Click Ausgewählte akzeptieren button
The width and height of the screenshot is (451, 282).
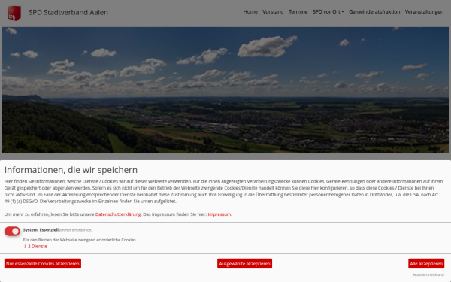tap(244, 264)
